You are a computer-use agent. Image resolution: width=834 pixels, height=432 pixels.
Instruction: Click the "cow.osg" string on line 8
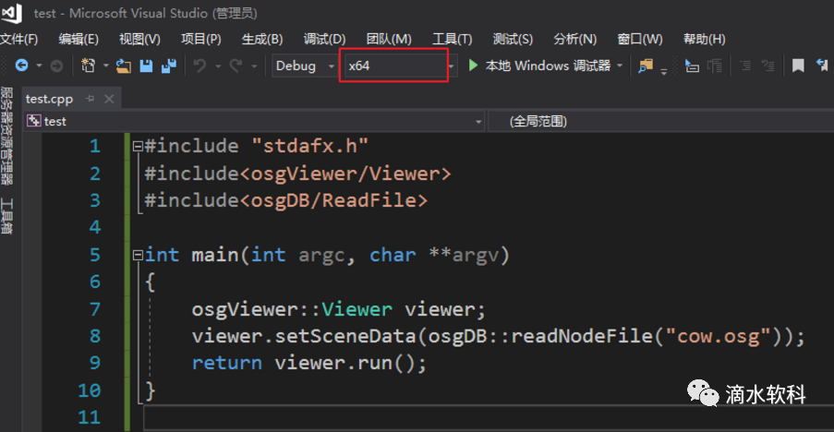(718, 336)
